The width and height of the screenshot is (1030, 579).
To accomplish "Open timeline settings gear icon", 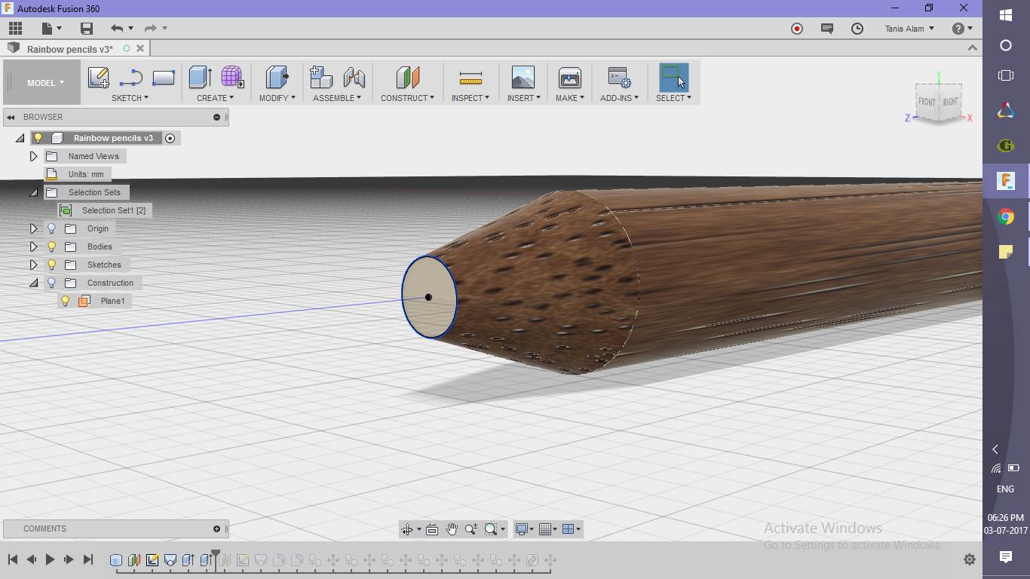I will pyautogui.click(x=970, y=559).
